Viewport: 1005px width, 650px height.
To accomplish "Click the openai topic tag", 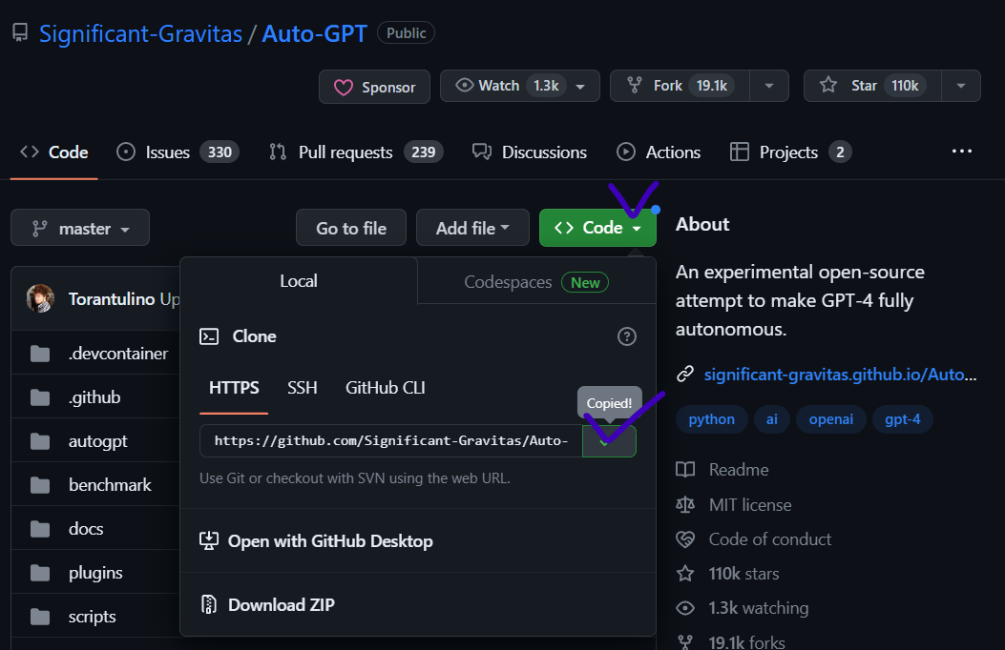I will pyautogui.click(x=830, y=419).
